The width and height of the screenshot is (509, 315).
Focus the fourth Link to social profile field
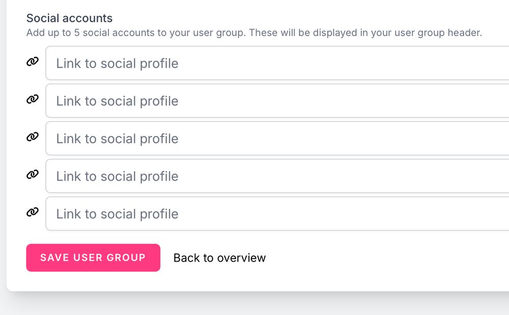pos(277,176)
